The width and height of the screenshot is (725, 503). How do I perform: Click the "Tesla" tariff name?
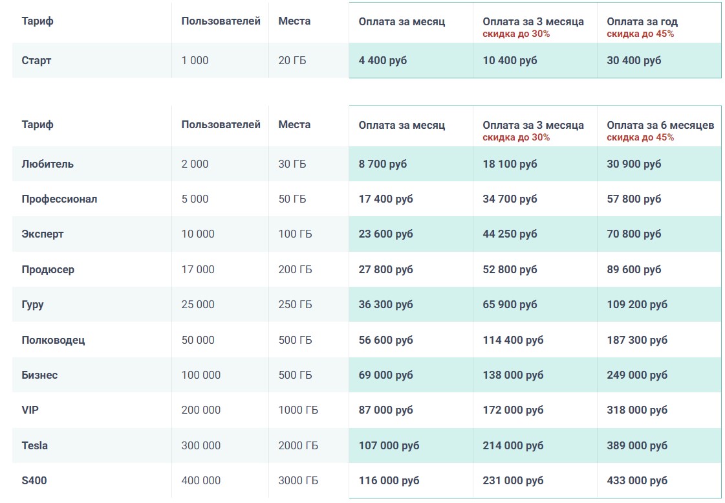click(x=34, y=445)
